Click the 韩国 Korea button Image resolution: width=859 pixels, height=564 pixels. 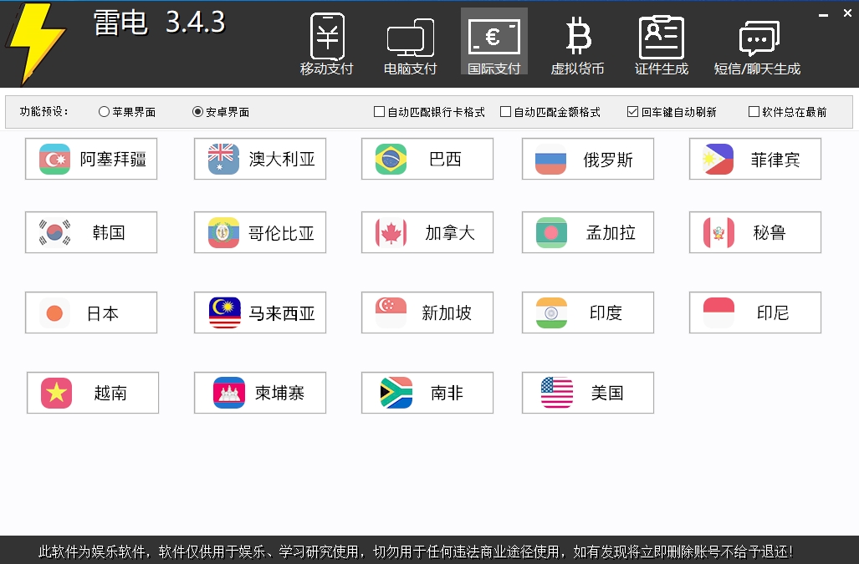pyautogui.click(x=91, y=232)
